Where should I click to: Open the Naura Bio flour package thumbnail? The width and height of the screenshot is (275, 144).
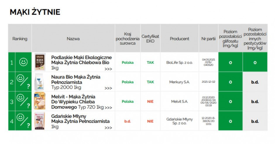pyautogui.click(x=39, y=82)
